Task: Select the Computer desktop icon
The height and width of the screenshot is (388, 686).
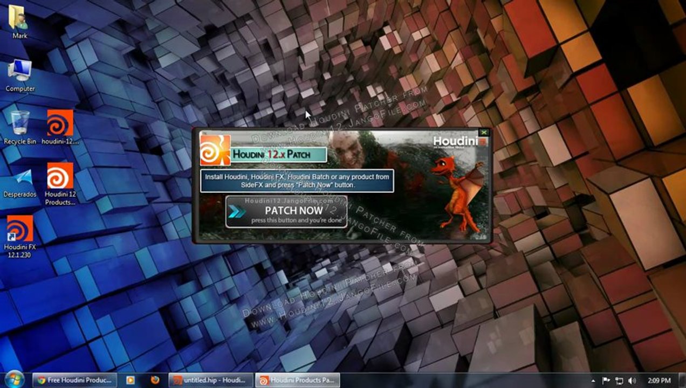Action: pos(20,75)
